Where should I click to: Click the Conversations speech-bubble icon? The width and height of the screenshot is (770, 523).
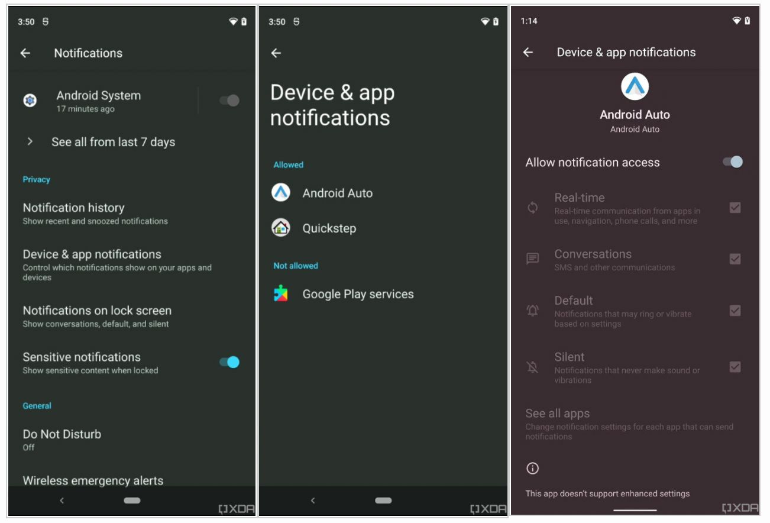click(532, 259)
